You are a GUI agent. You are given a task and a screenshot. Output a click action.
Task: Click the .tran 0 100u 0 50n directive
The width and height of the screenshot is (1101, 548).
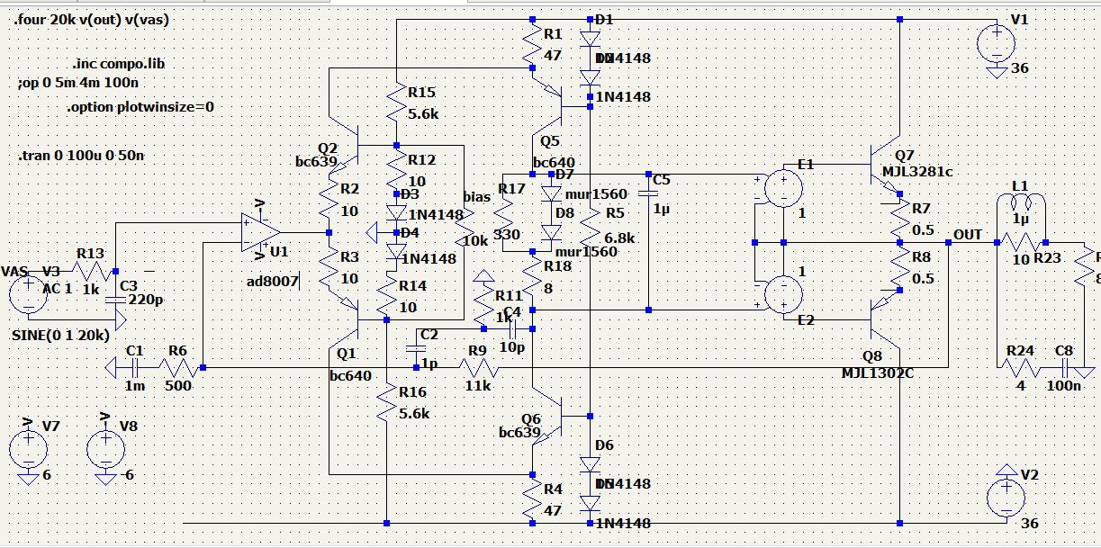82,156
